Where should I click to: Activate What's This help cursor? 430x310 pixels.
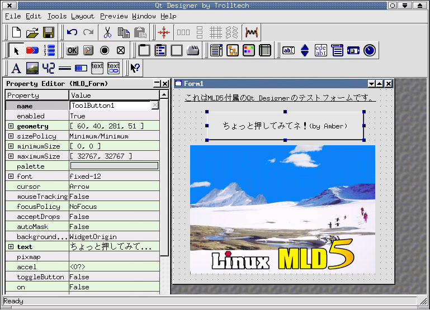point(135,68)
